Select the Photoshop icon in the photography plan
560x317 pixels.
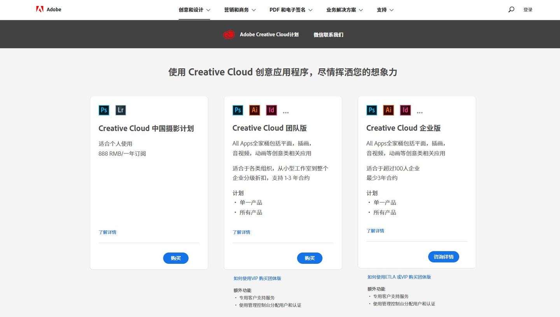104,110
